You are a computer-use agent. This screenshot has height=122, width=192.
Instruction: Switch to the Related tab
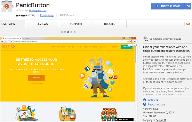[x=110, y=24]
